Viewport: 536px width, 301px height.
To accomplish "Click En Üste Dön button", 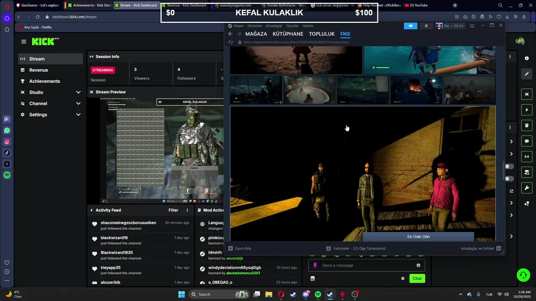I will [x=418, y=237].
